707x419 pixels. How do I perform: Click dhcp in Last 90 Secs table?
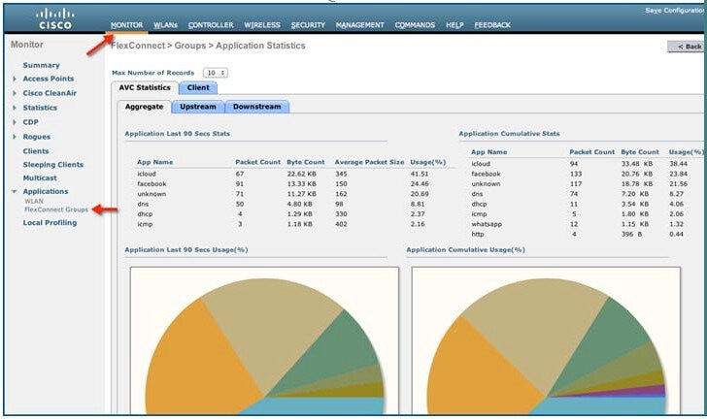pos(145,214)
